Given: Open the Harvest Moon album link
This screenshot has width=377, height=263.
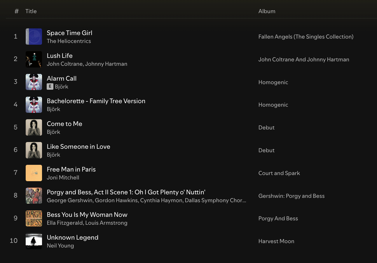Looking at the screenshot, I should pyautogui.click(x=276, y=241).
